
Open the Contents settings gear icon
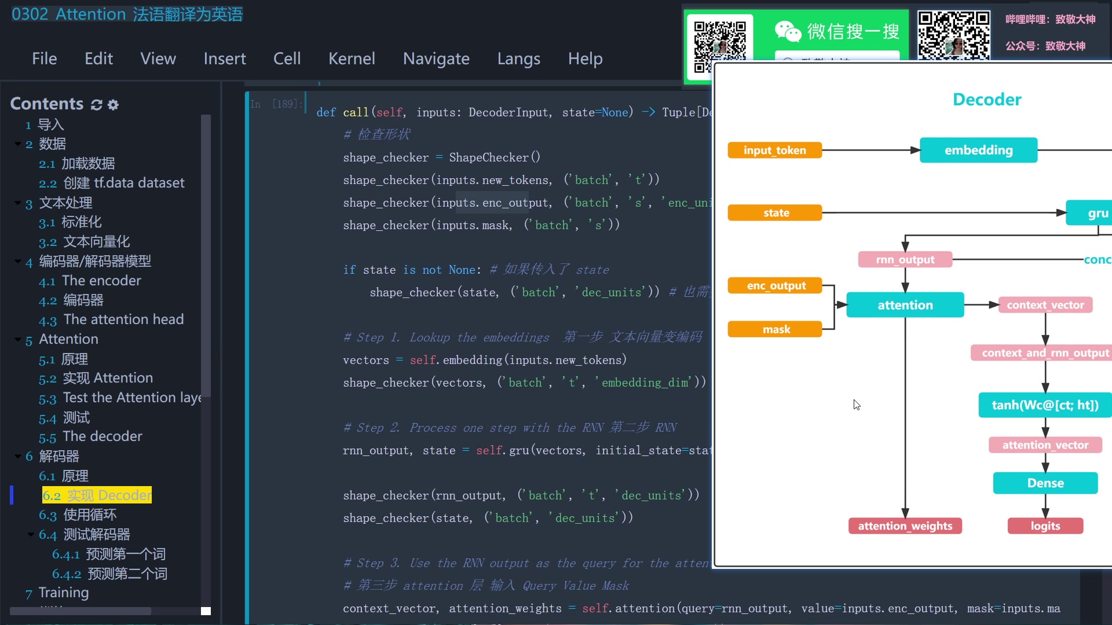pyautogui.click(x=114, y=105)
